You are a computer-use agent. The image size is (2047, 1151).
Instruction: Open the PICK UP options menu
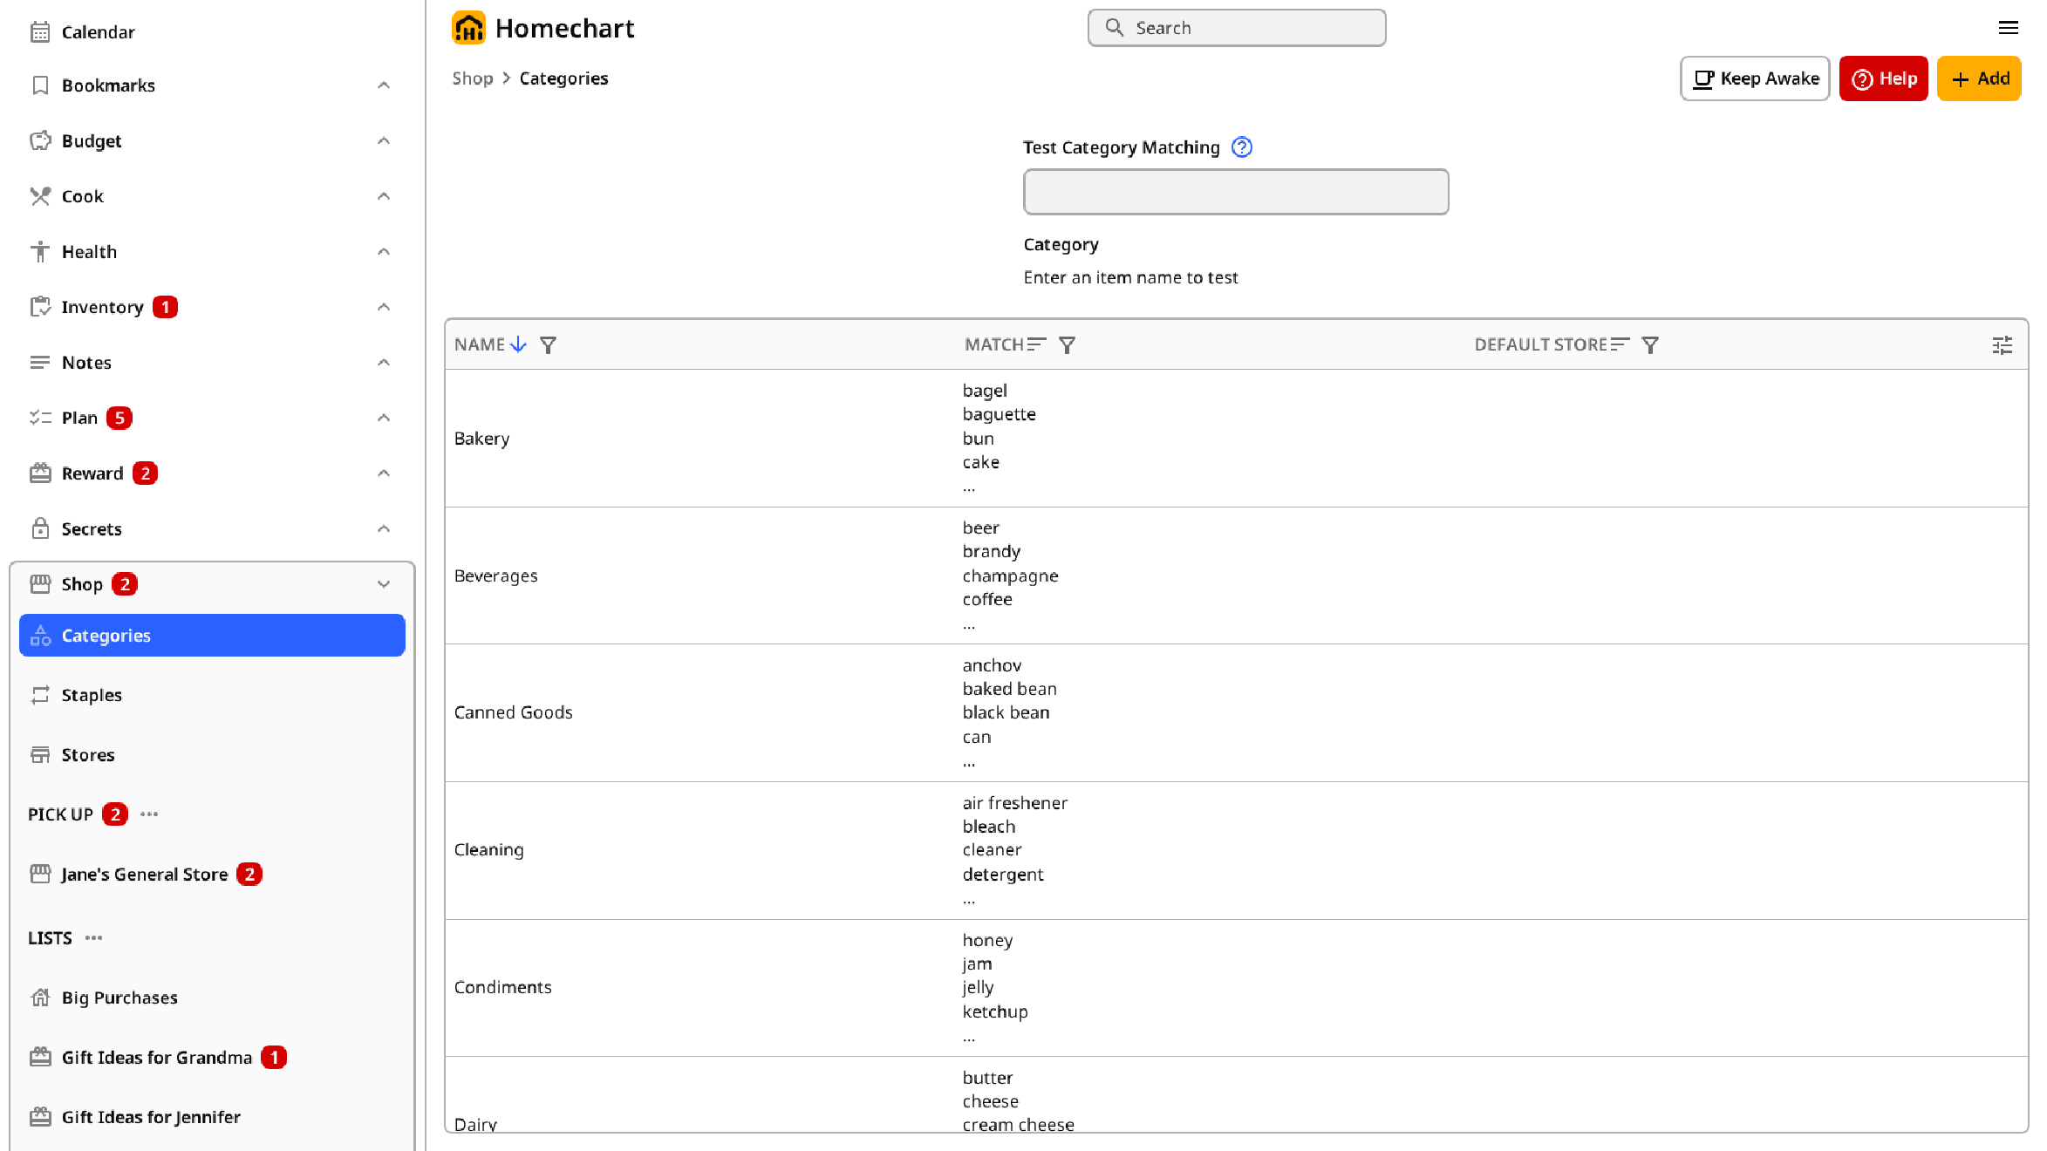[149, 814]
